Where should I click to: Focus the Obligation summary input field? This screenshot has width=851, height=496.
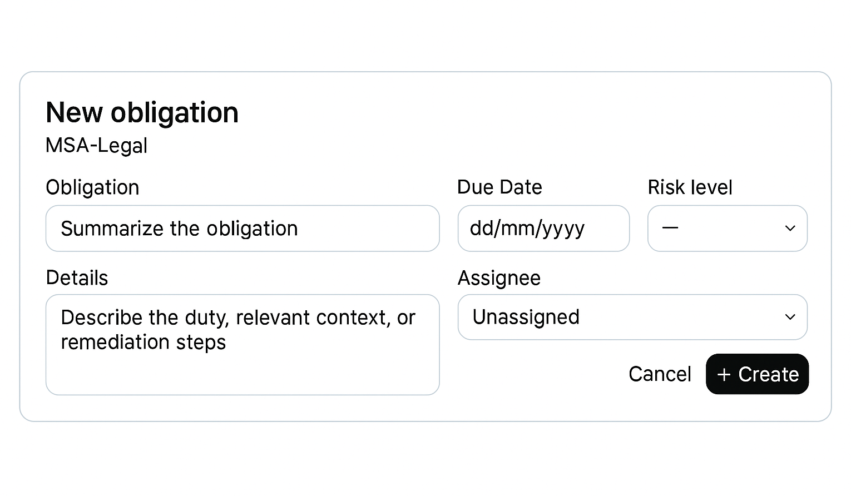243,229
